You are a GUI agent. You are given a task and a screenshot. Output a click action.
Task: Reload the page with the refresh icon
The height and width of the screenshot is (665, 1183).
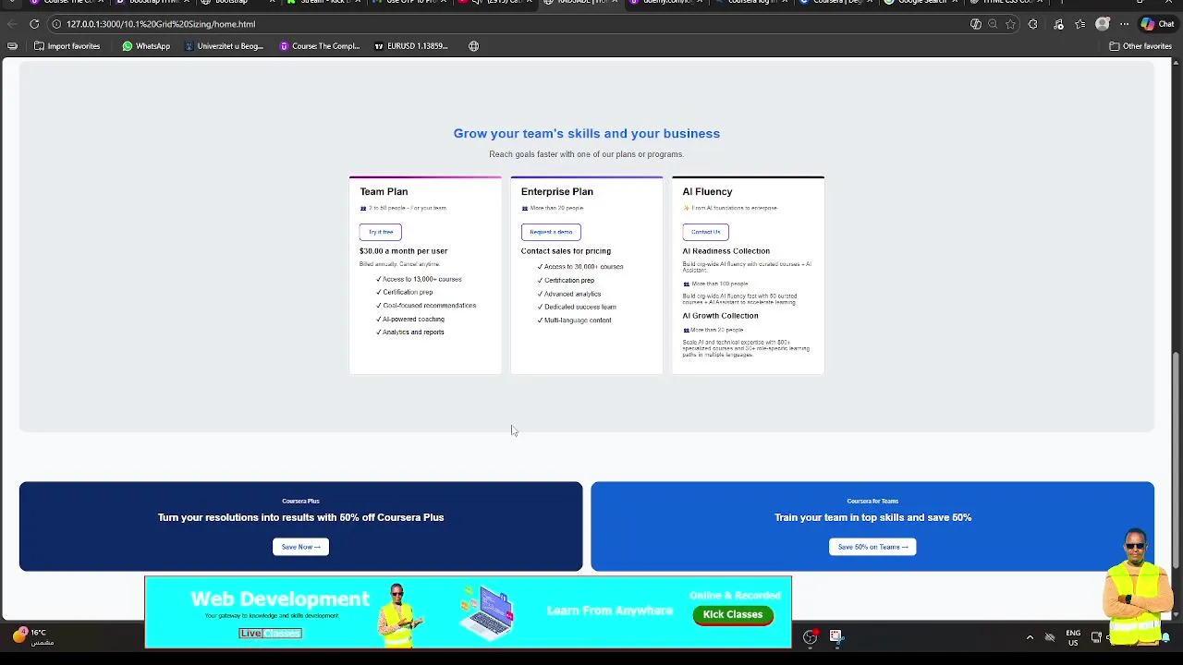tap(34, 24)
